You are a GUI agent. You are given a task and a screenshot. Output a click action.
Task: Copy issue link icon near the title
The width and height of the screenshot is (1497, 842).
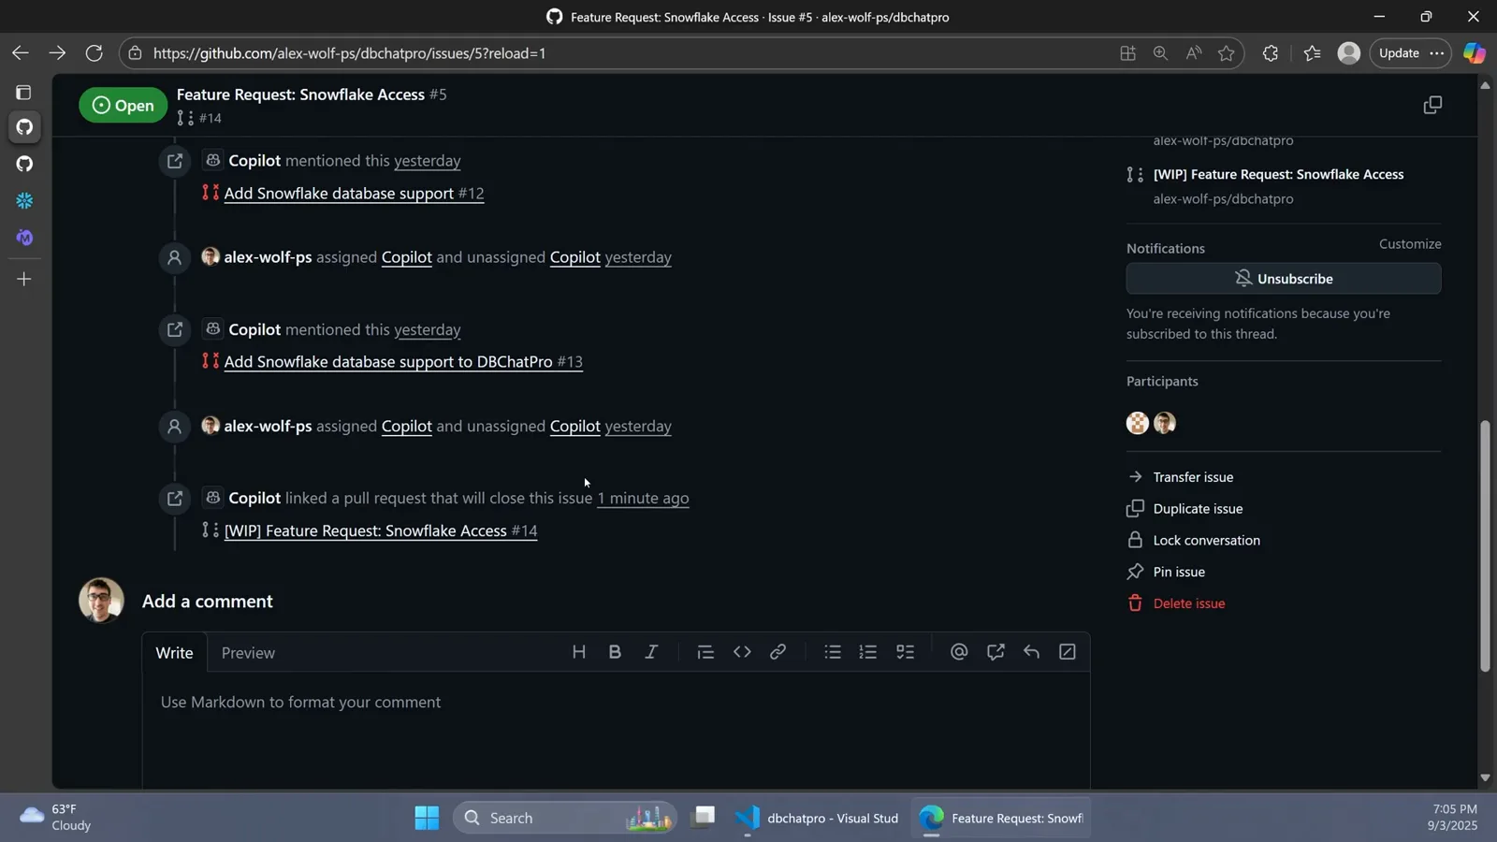[x=1432, y=105]
